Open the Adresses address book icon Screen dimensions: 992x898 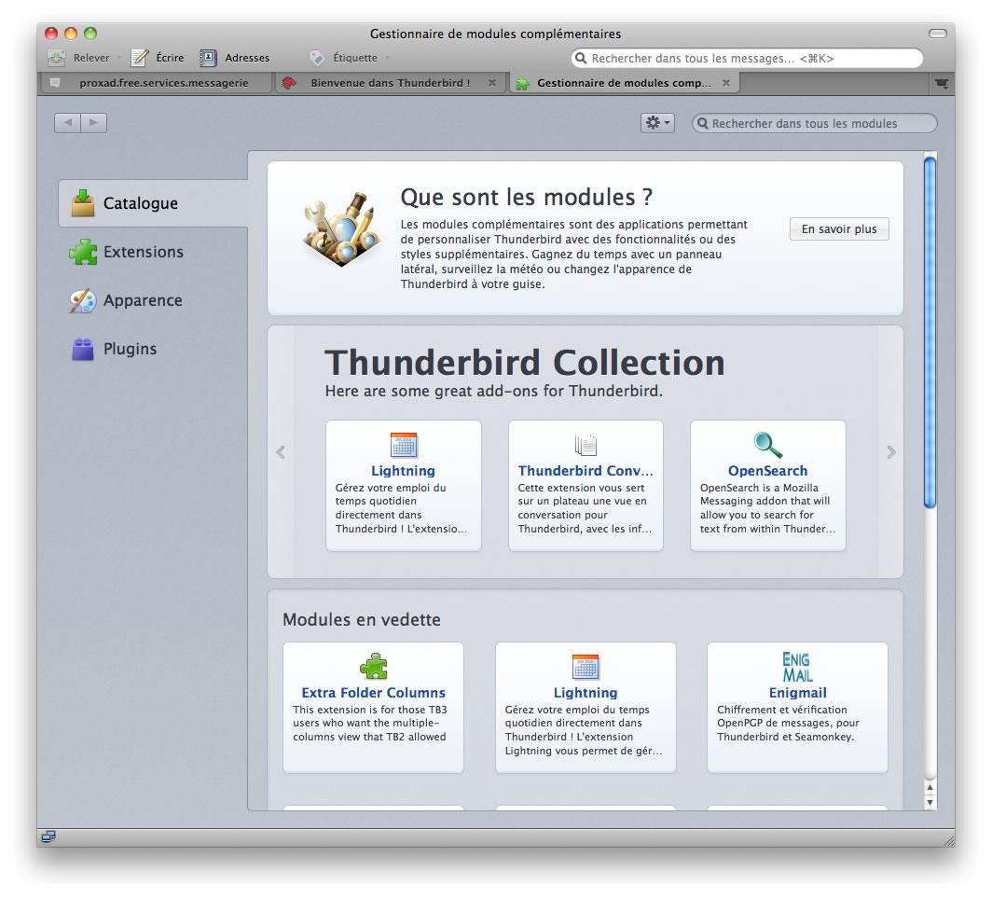(208, 58)
